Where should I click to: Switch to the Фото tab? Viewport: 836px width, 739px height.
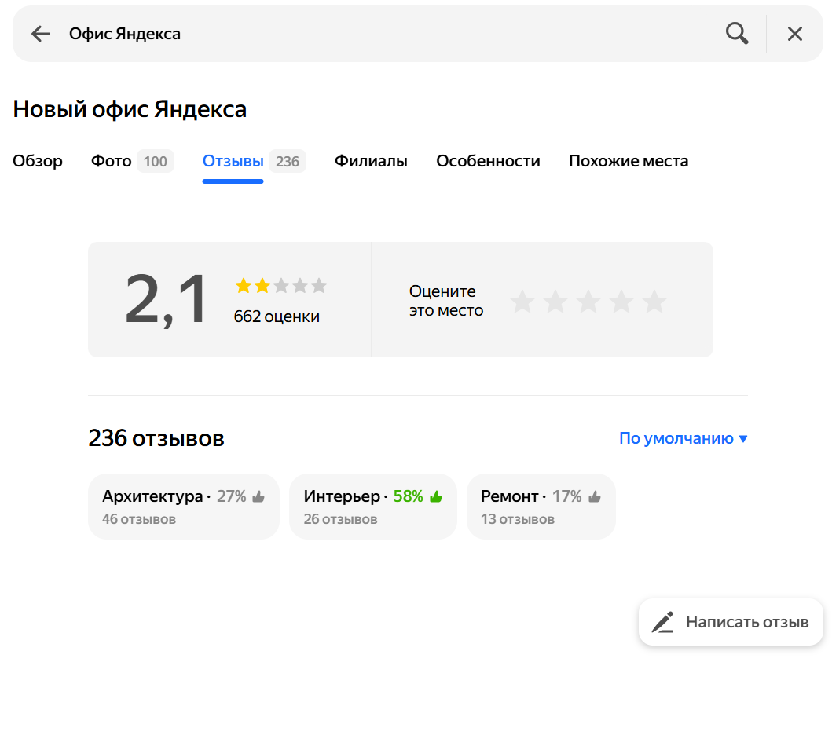click(x=111, y=161)
